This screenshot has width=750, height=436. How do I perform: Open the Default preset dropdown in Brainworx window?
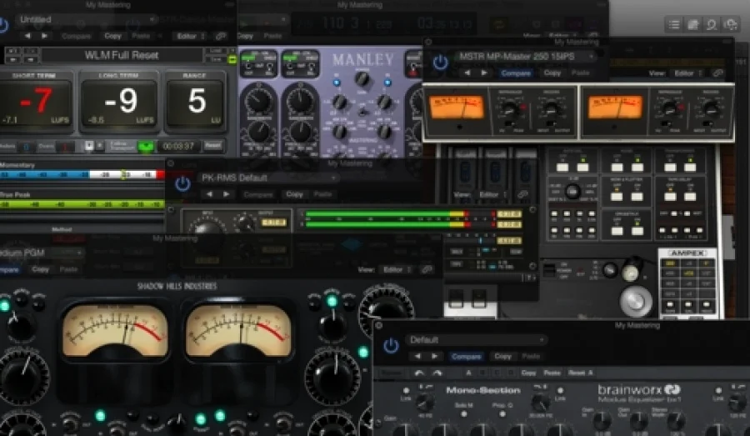[475, 340]
